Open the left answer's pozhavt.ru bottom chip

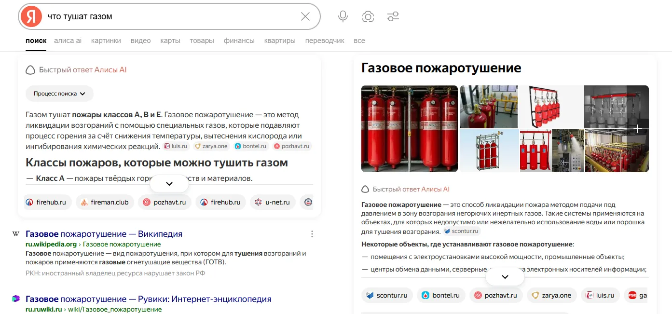coord(165,202)
